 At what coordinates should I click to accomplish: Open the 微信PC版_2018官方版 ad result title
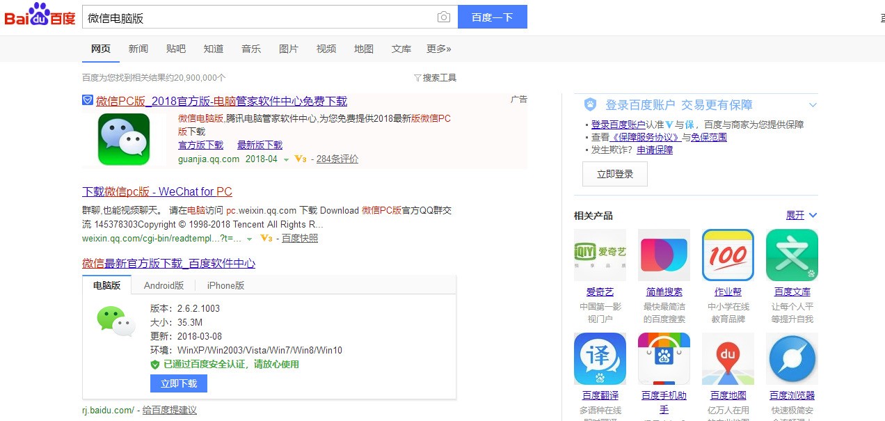tap(221, 101)
